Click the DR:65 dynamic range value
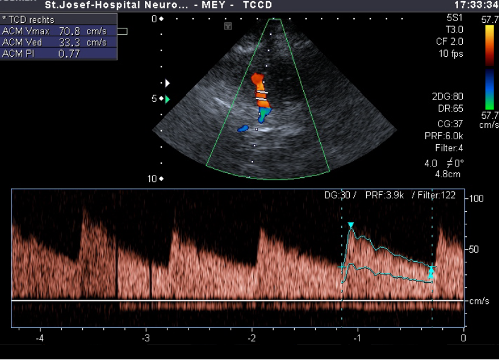The width and height of the screenshot is (499, 360). point(450,109)
